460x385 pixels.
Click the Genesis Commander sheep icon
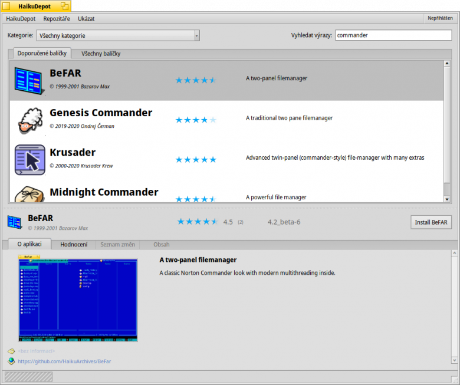30,120
